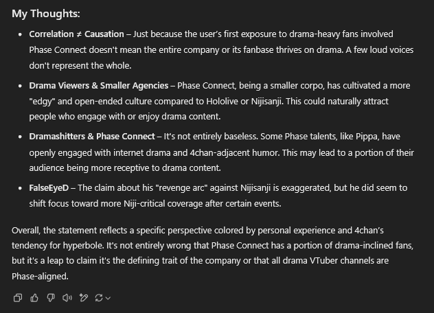The image size is (434, 313).
Task: Play the response with Read Aloud speaker
Action: 67,297
